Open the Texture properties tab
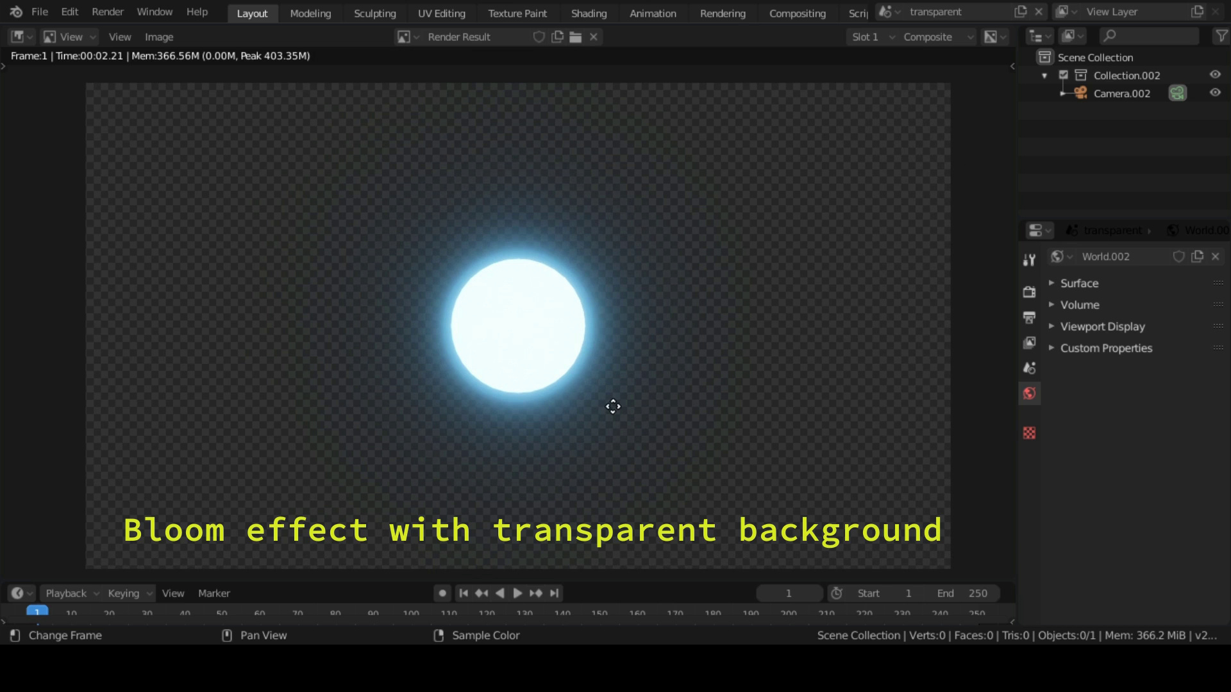 point(1029,433)
